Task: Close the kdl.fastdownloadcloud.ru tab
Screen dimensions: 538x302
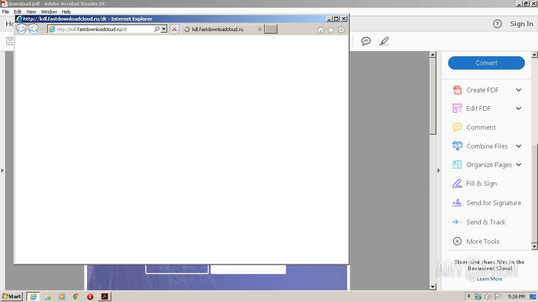Action: click(x=259, y=29)
